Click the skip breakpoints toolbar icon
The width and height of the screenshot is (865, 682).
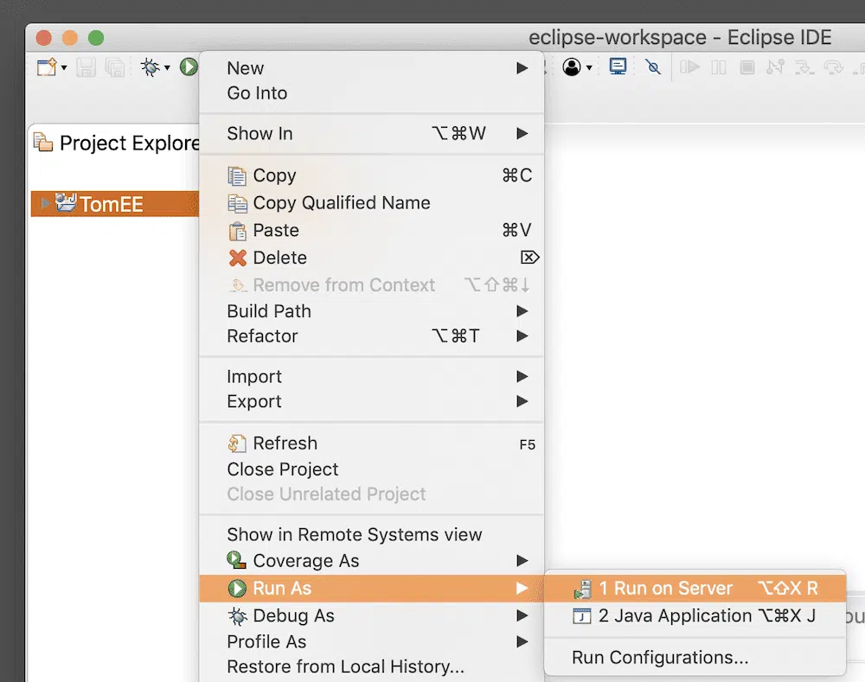[654, 67]
